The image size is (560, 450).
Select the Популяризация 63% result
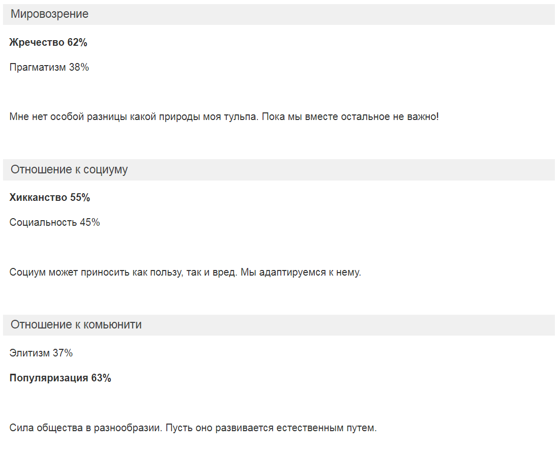(61, 378)
